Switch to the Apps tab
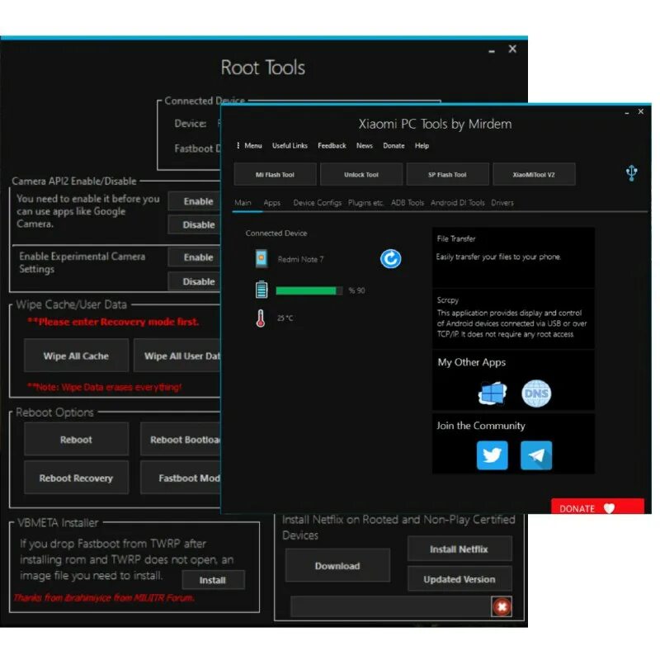Image resolution: width=660 pixels, height=660 pixels. [x=272, y=202]
